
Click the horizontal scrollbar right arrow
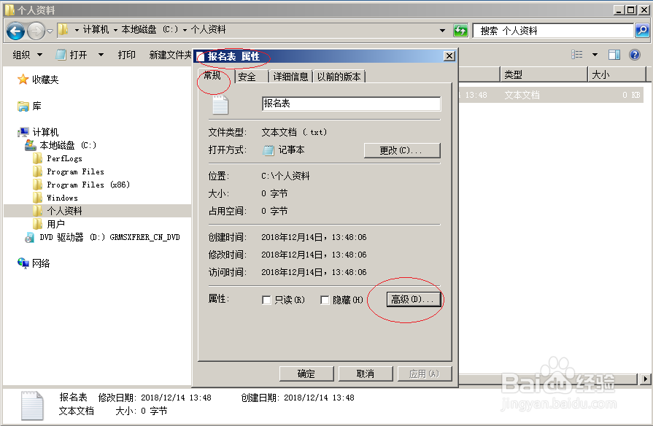coord(645,379)
